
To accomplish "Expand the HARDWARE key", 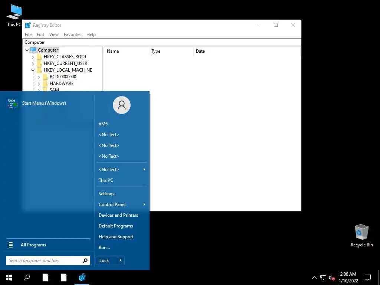I will (x=39, y=84).
